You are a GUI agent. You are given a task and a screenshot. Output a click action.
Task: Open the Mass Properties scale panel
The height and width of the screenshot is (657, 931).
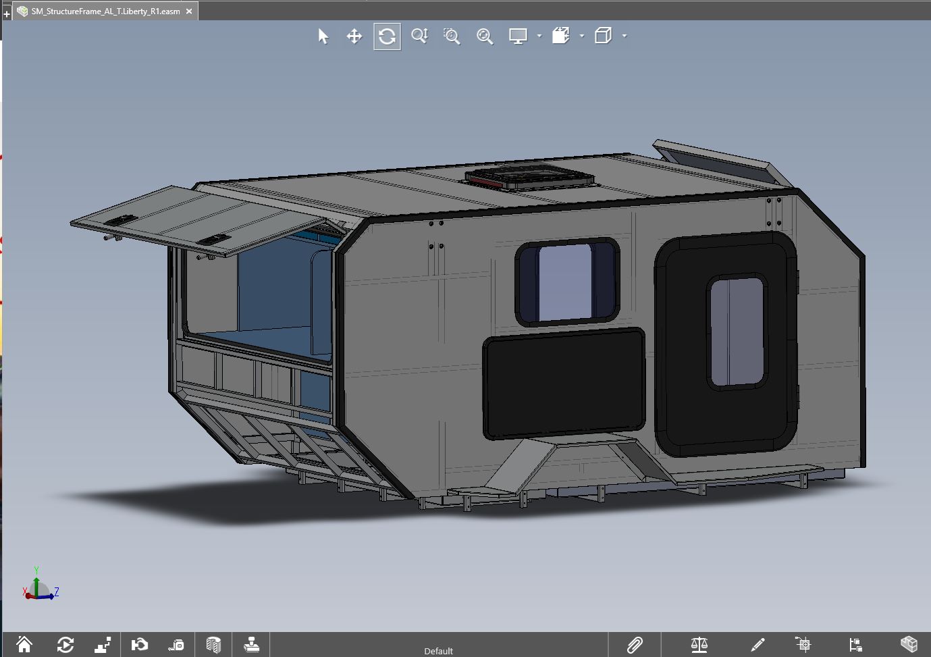click(699, 645)
